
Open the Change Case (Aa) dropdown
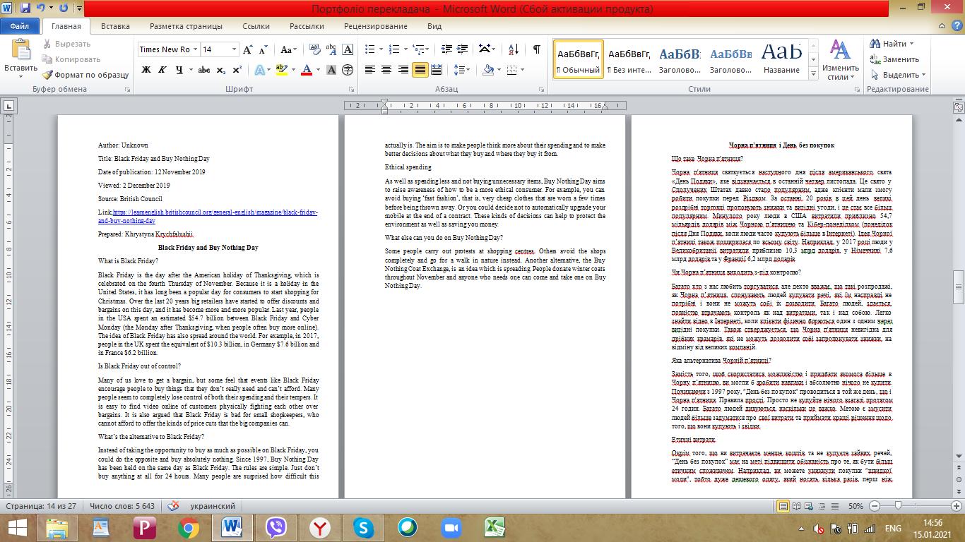pyautogui.click(x=288, y=49)
